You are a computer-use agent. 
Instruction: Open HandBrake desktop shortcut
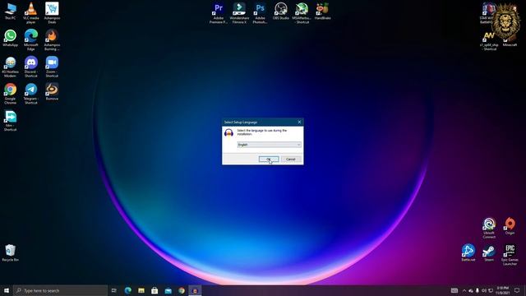(322, 11)
